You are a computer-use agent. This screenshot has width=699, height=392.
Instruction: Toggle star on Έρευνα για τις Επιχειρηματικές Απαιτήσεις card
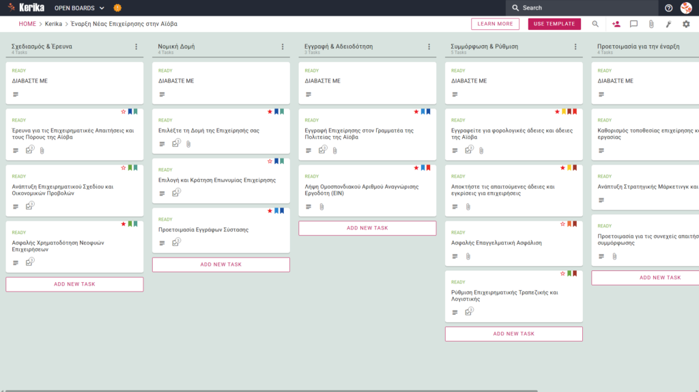point(124,111)
